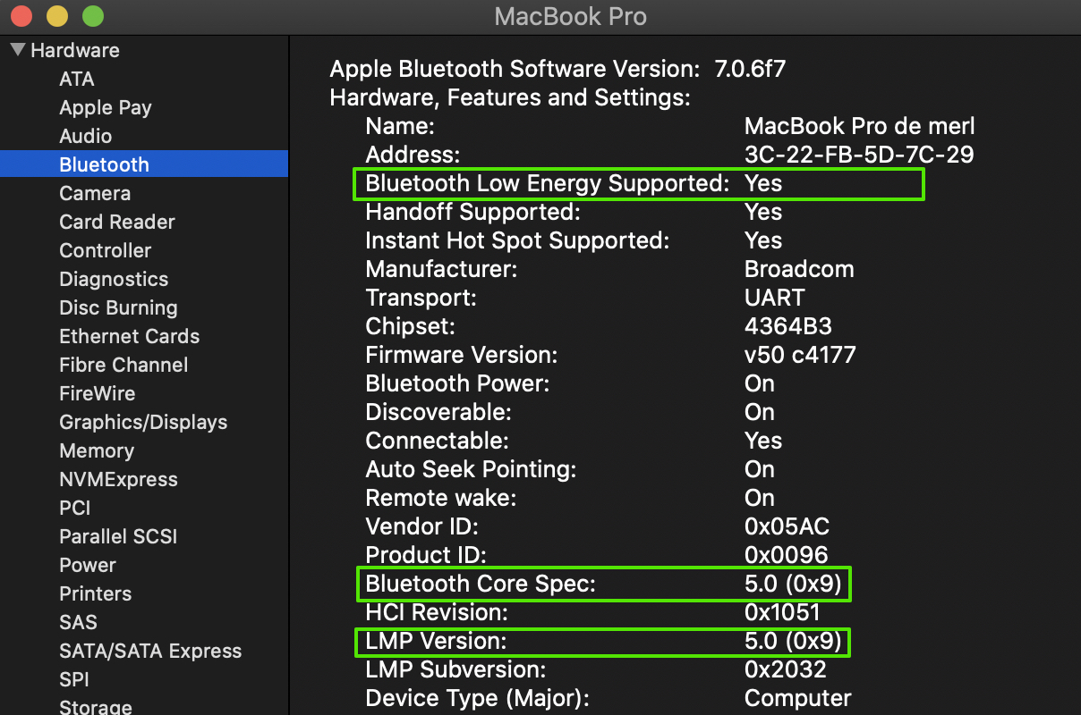Select Bluetooth in the sidebar
The image size is (1081, 715).
pos(144,164)
